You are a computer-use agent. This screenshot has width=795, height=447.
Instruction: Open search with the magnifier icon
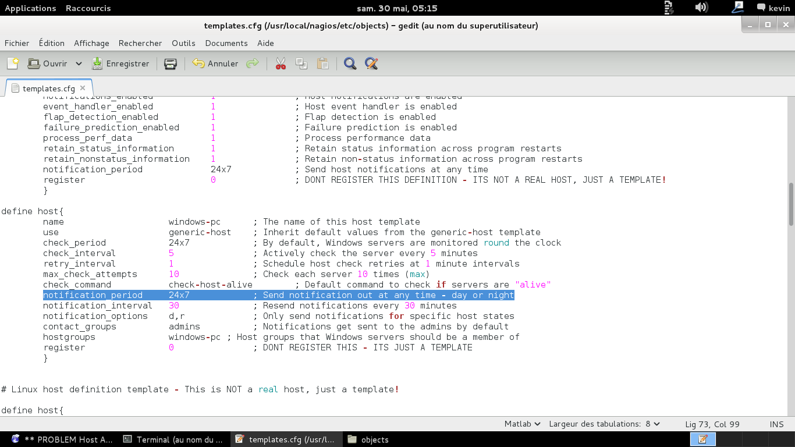pyautogui.click(x=350, y=63)
